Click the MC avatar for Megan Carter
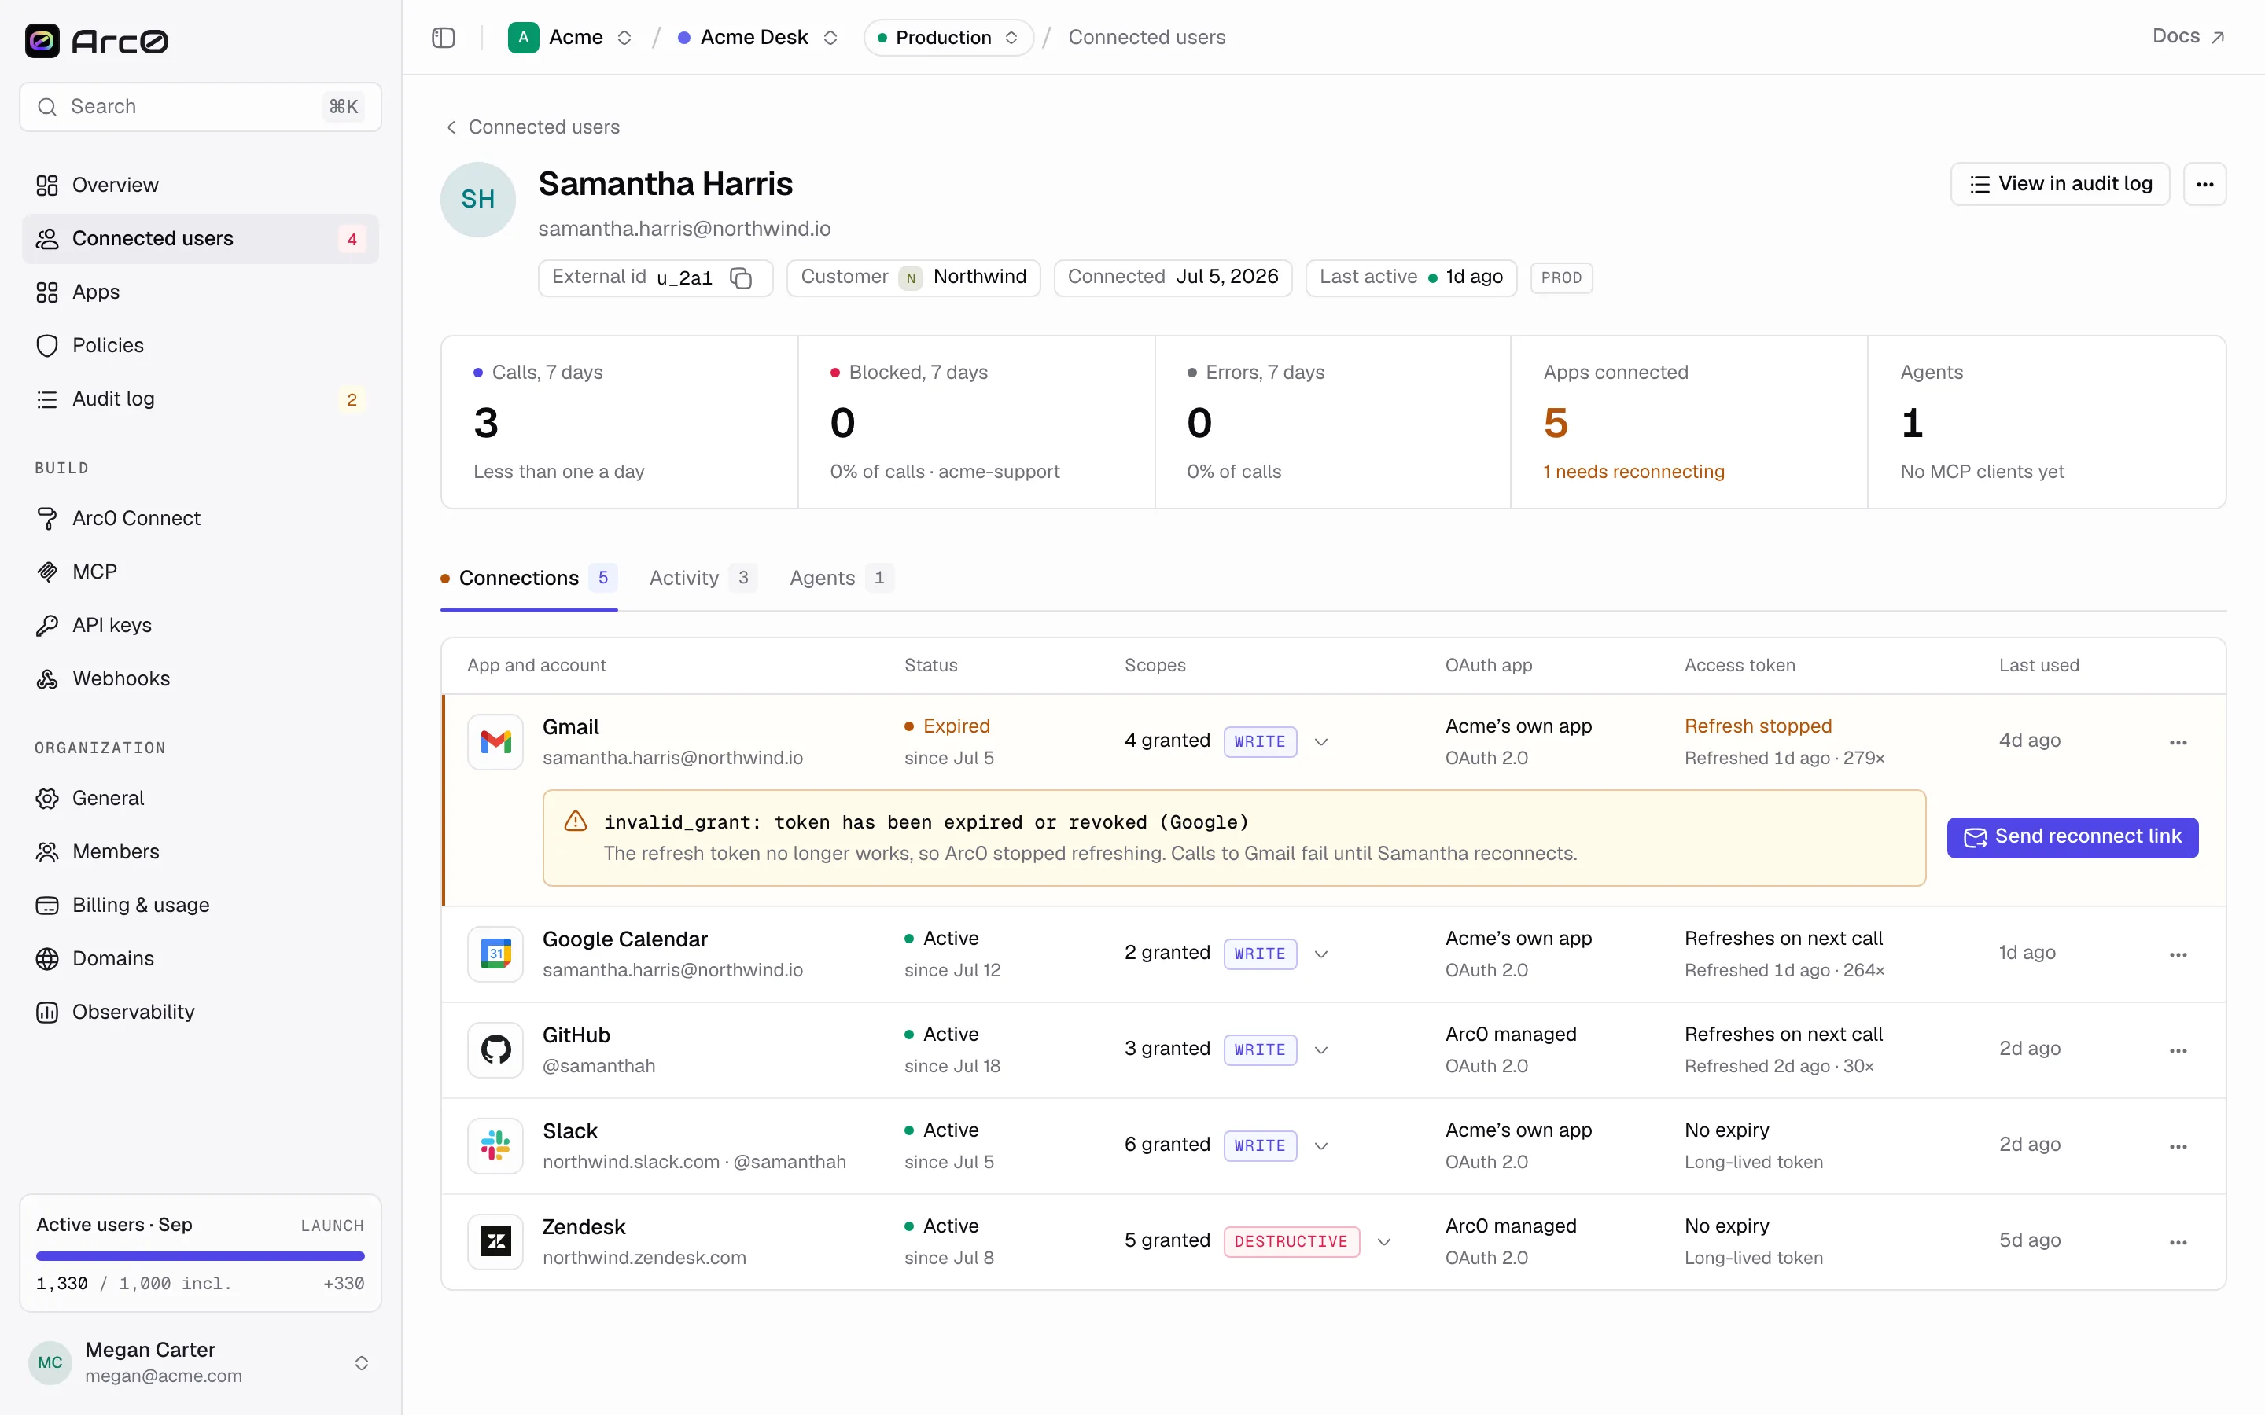 pyautogui.click(x=50, y=1362)
